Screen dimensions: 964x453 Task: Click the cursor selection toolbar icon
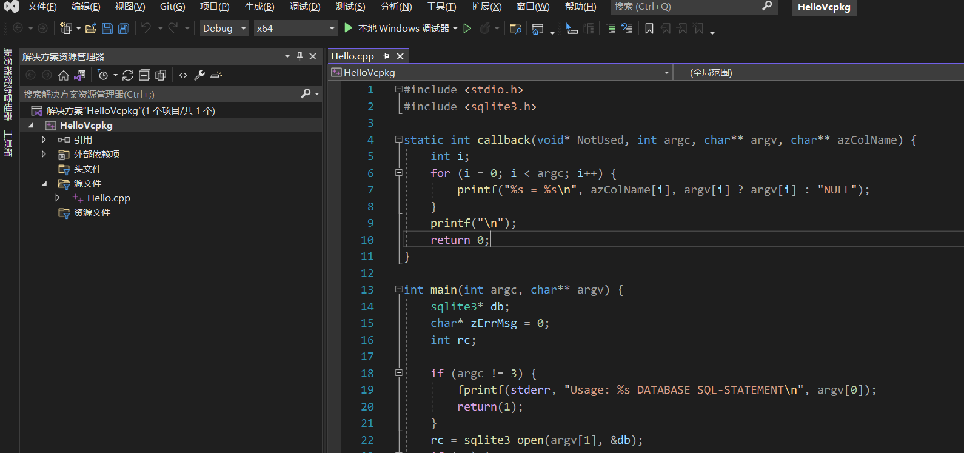click(572, 29)
